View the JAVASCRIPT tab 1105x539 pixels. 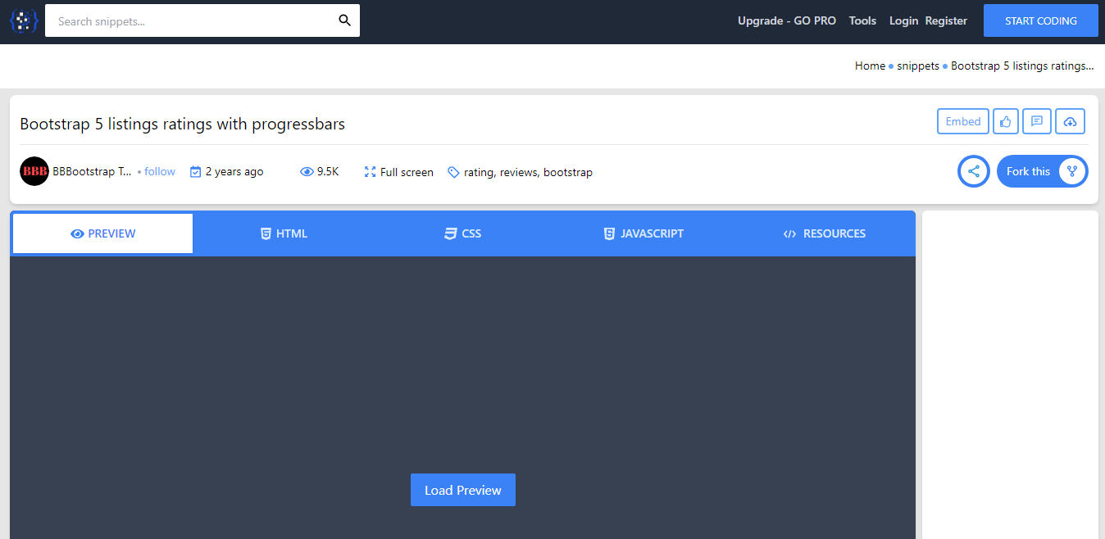coord(643,233)
